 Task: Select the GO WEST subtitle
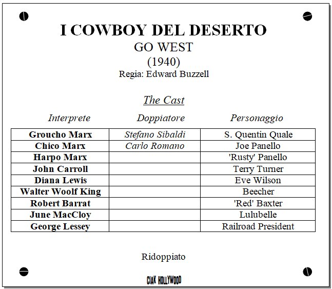163,47
